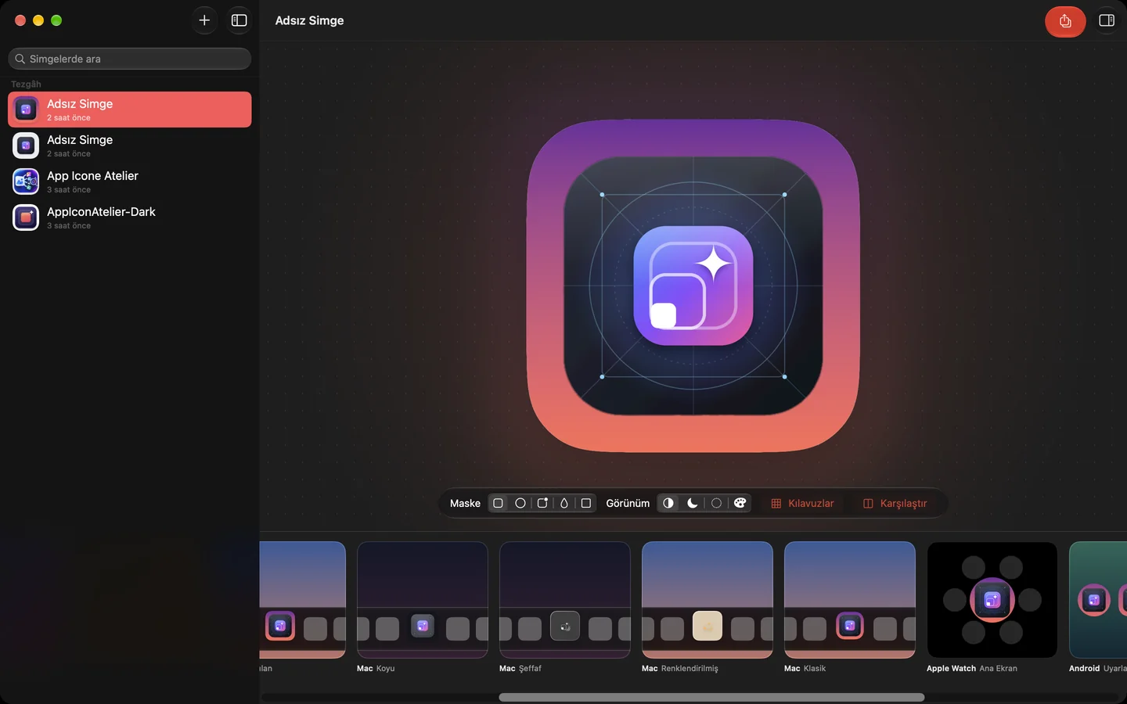Show the right inspector panel
This screenshot has height=704, width=1127.
click(1107, 20)
